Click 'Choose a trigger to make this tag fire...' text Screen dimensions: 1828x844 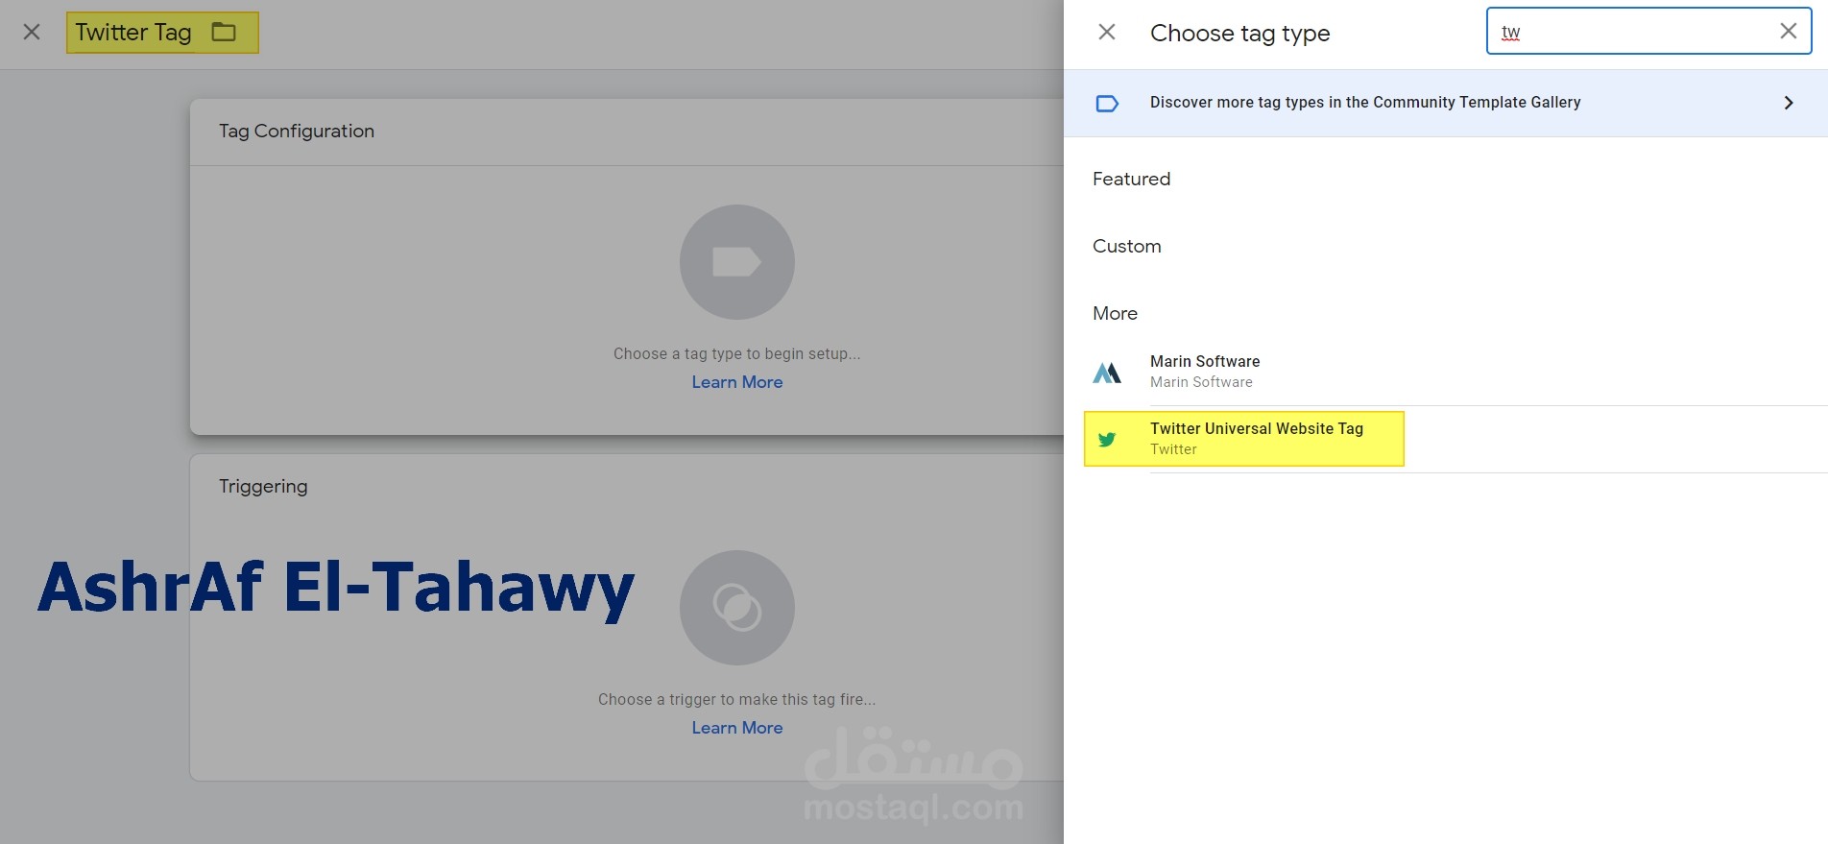(737, 699)
